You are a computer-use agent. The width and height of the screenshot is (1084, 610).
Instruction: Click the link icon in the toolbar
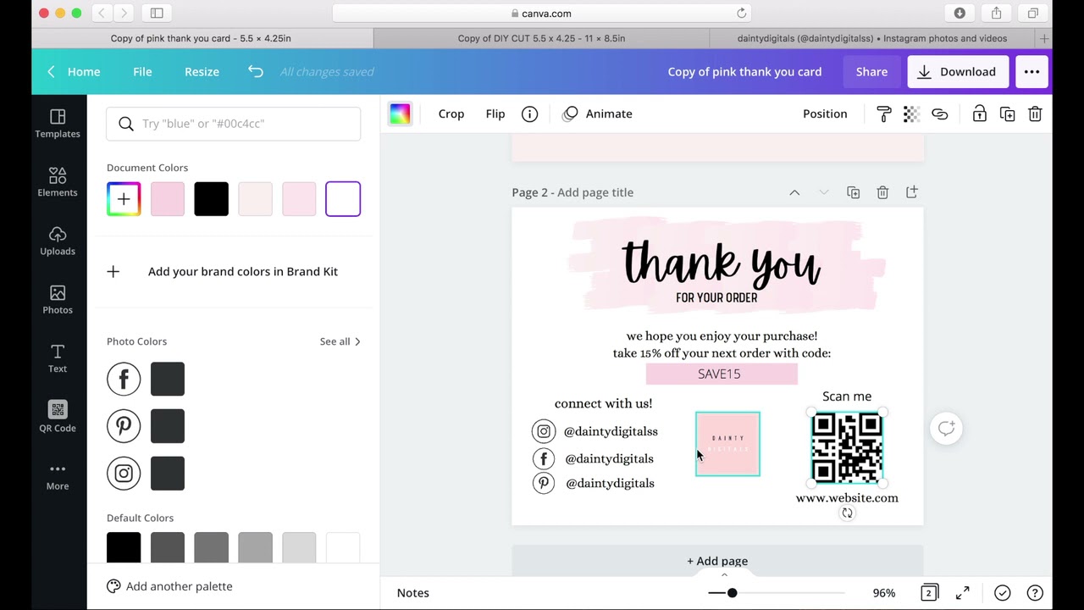939,114
